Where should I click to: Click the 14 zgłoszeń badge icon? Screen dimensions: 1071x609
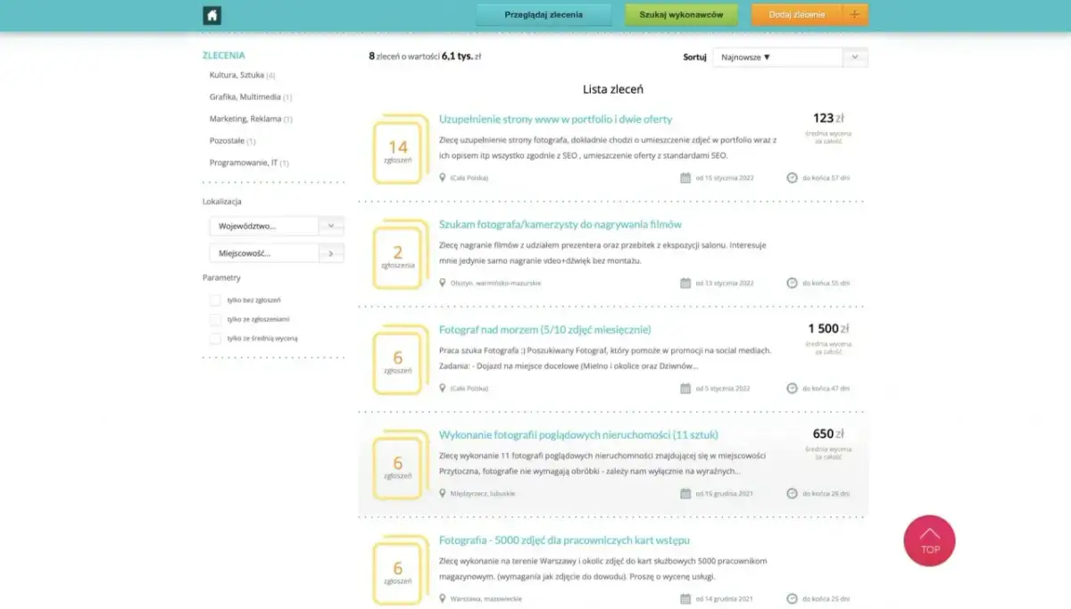[x=398, y=150]
